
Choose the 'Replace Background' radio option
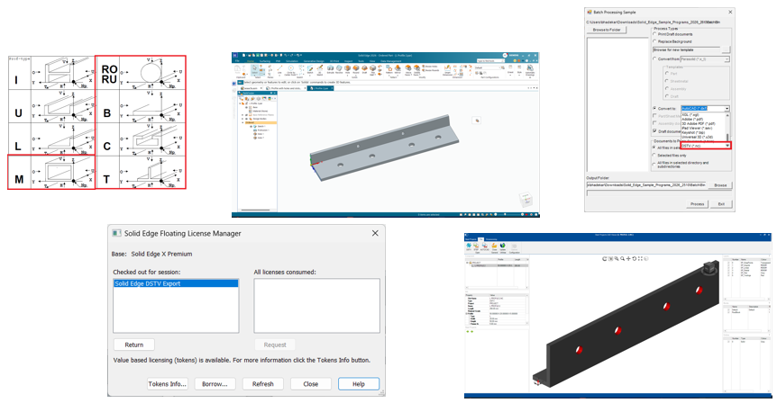[655, 42]
